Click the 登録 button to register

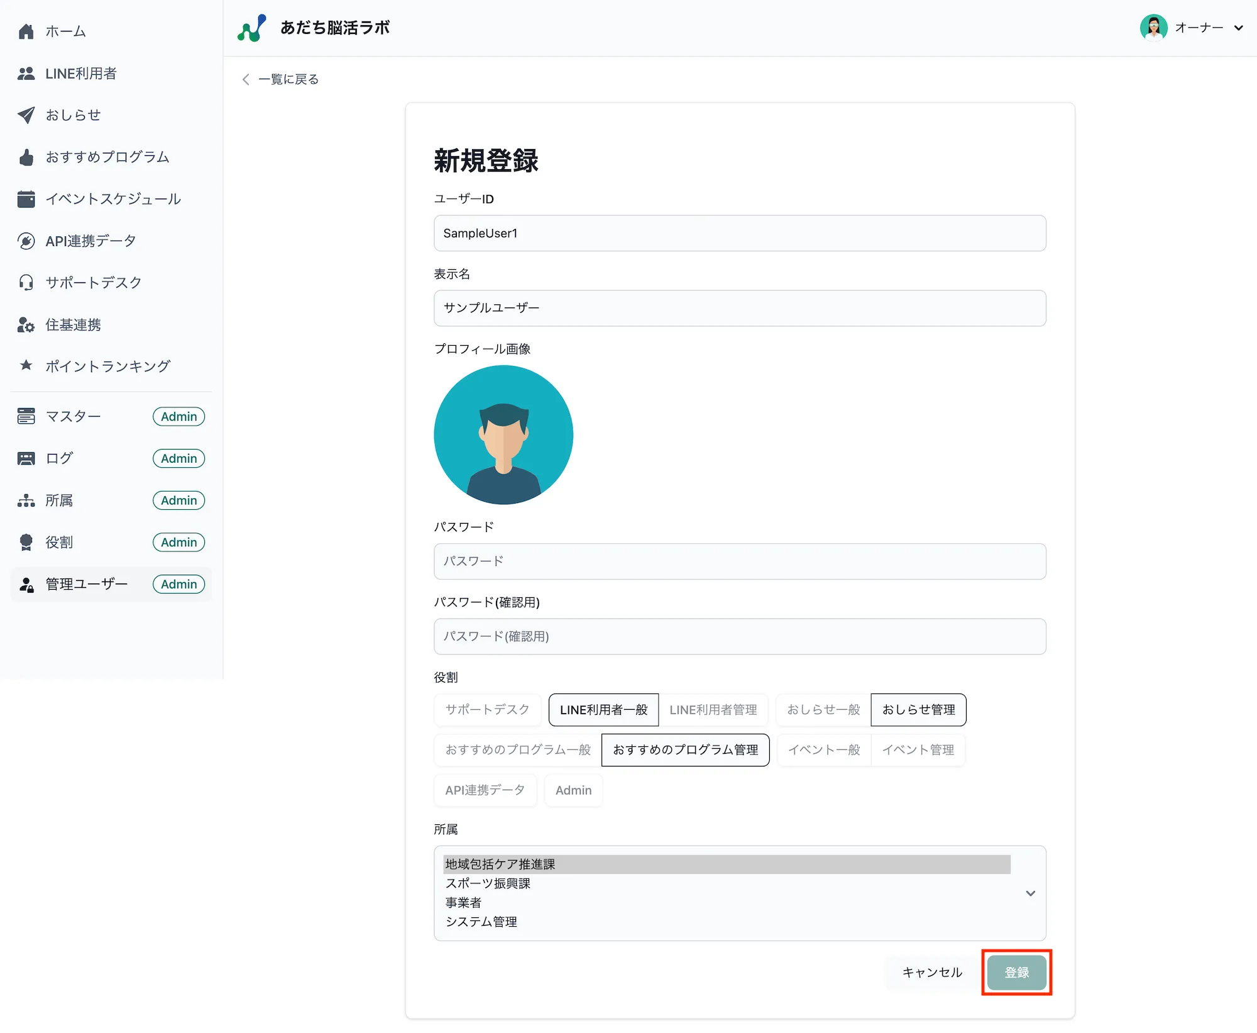(1016, 973)
